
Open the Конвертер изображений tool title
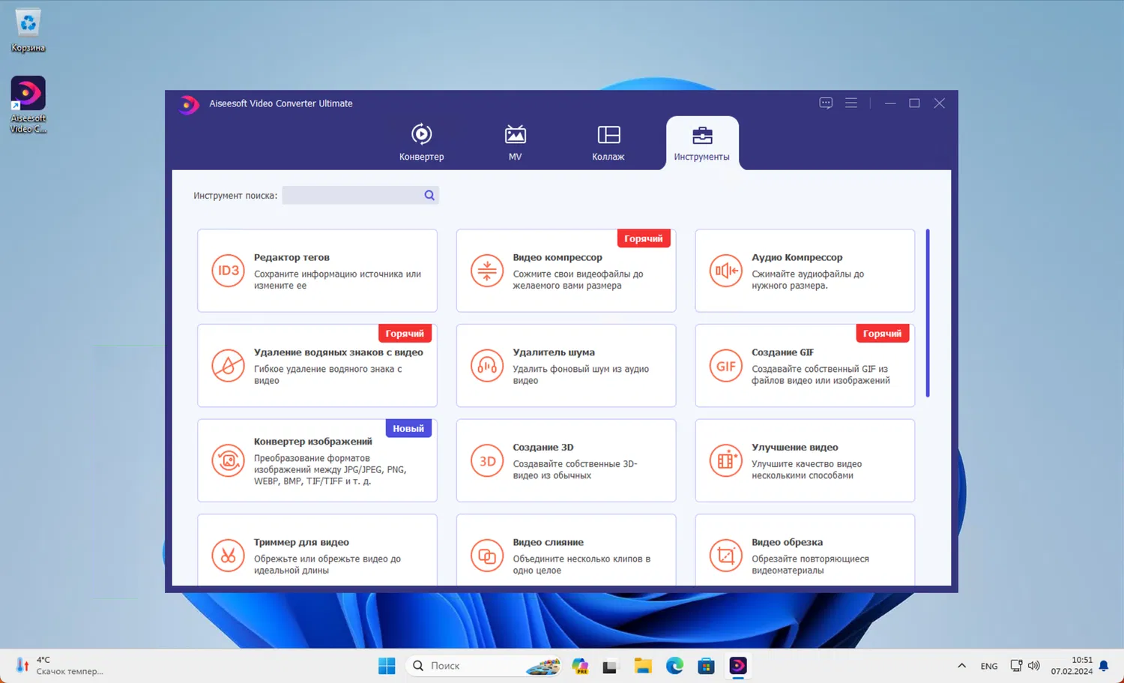(x=313, y=442)
